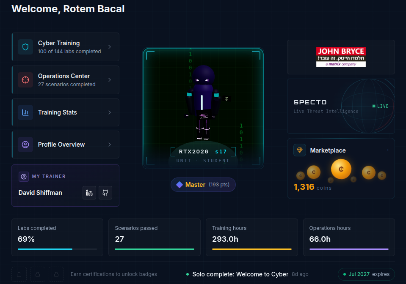Click the Scenarios passed green progress bar

coord(155,249)
